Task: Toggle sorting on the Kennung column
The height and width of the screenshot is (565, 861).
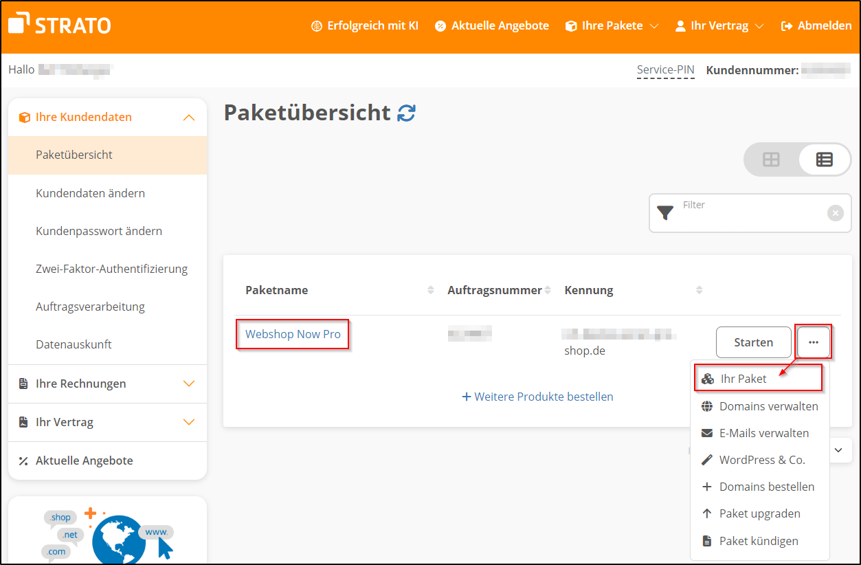Action: (699, 289)
